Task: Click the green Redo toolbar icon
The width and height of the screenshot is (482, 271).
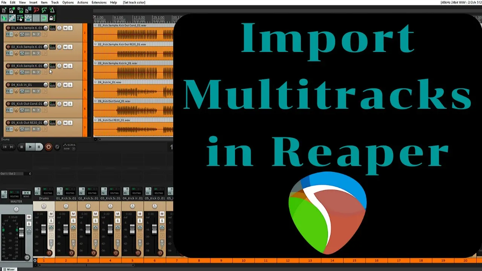Action: (44, 11)
